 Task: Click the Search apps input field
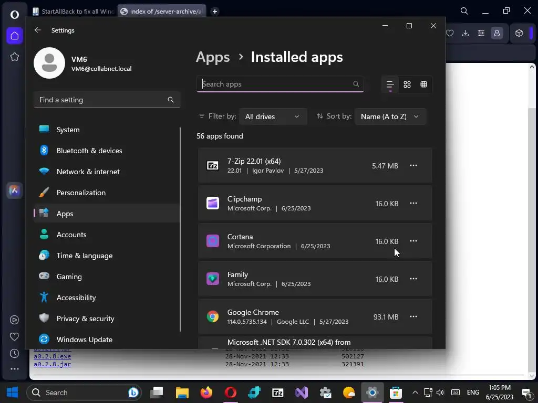click(280, 84)
